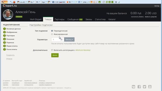Screen dimensions: 162x91
Task: Open the footer инструменты link
Action: point(29,85)
